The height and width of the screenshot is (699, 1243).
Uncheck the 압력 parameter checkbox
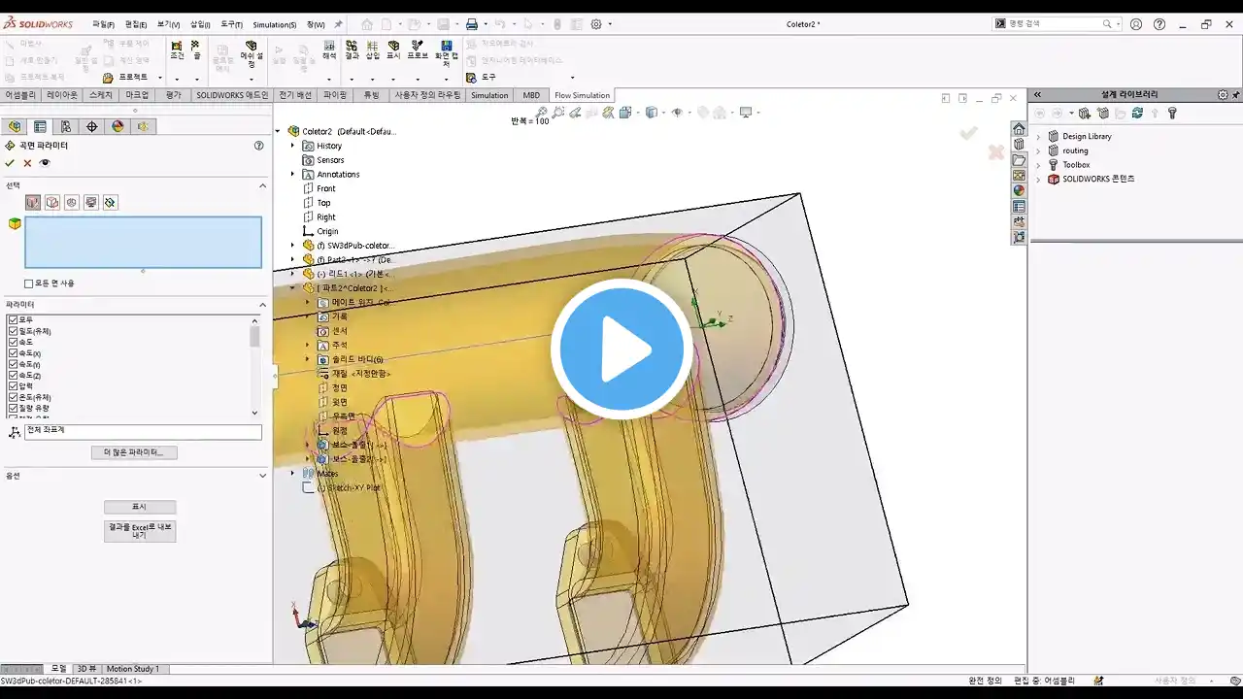pyautogui.click(x=13, y=386)
